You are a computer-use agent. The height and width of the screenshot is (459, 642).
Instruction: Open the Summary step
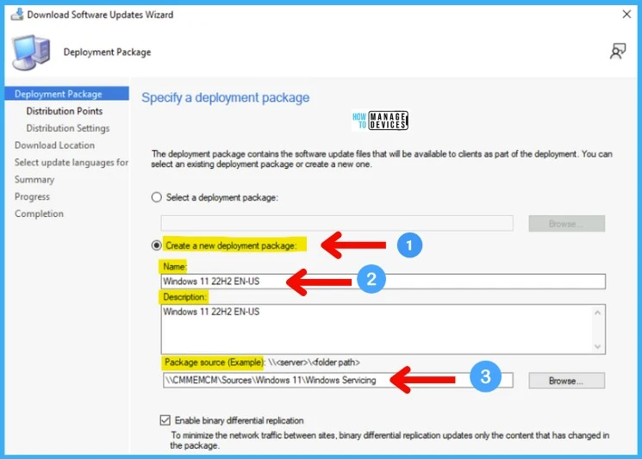34,180
